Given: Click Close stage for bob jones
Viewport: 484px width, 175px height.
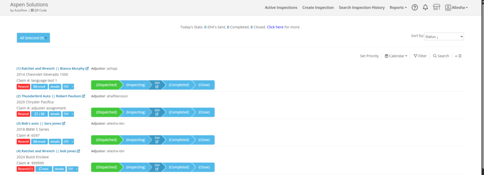Looking at the screenshot, I should pyautogui.click(x=204, y=167).
